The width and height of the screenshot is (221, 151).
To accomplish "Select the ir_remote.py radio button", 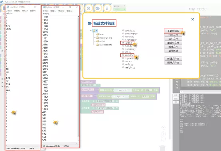I will point(123,39).
